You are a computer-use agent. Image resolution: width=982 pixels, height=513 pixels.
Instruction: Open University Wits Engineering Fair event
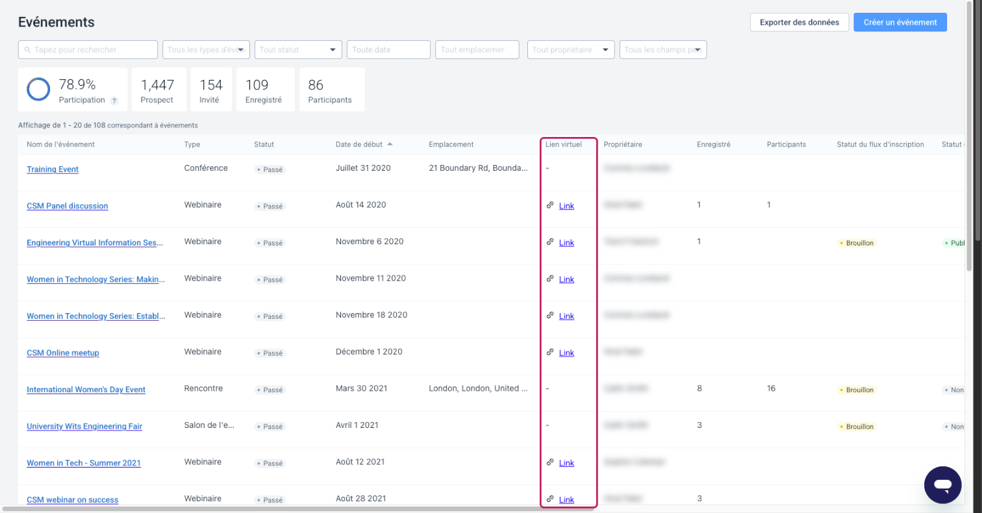click(84, 427)
